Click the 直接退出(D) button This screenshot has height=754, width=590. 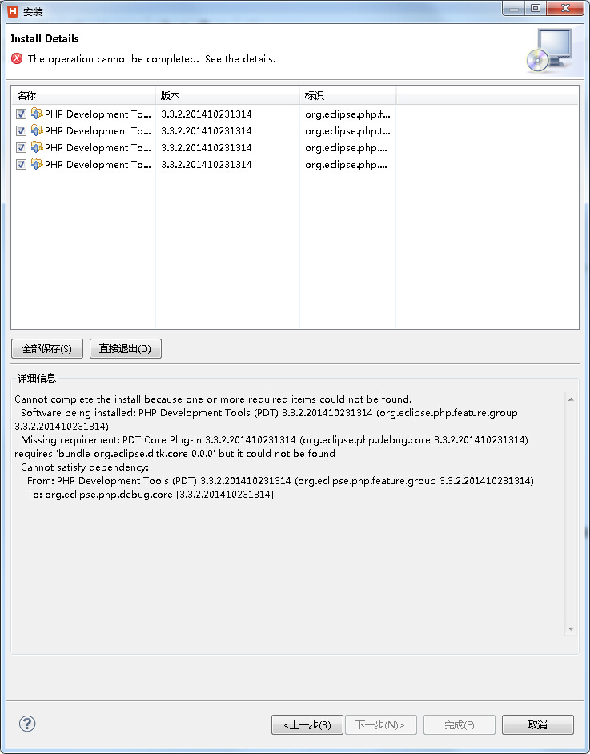pyautogui.click(x=126, y=349)
